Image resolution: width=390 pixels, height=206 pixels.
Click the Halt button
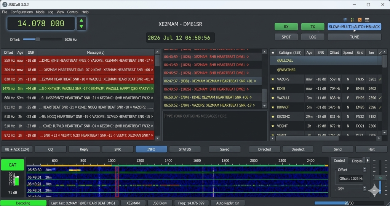371,149
